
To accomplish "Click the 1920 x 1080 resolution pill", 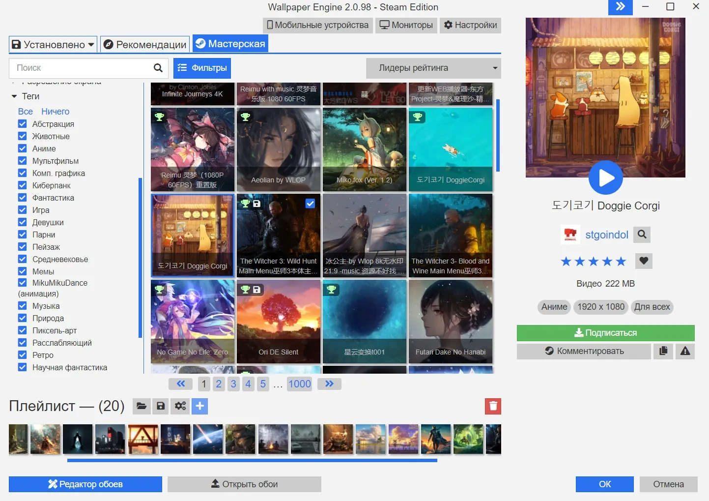I will [601, 307].
